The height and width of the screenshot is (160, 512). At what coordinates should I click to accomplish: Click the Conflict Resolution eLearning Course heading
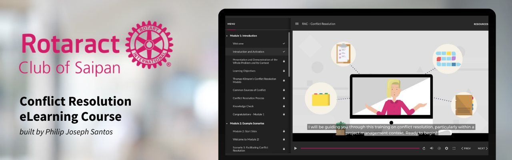point(76,109)
